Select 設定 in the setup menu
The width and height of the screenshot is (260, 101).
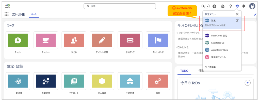click(222, 23)
